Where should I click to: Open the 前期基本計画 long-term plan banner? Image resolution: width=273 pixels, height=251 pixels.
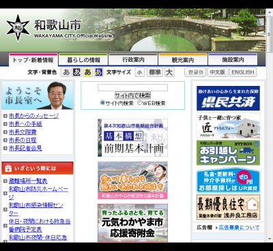click(132, 138)
